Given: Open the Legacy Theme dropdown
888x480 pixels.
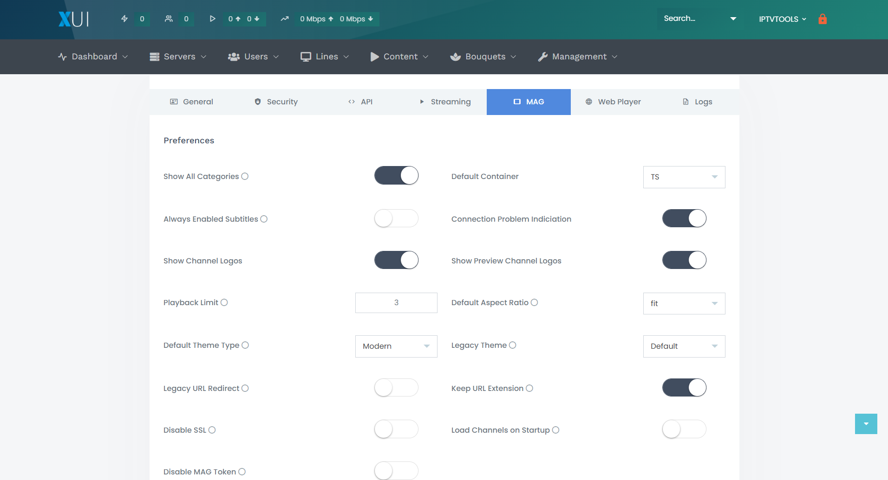Looking at the screenshot, I should [684, 346].
